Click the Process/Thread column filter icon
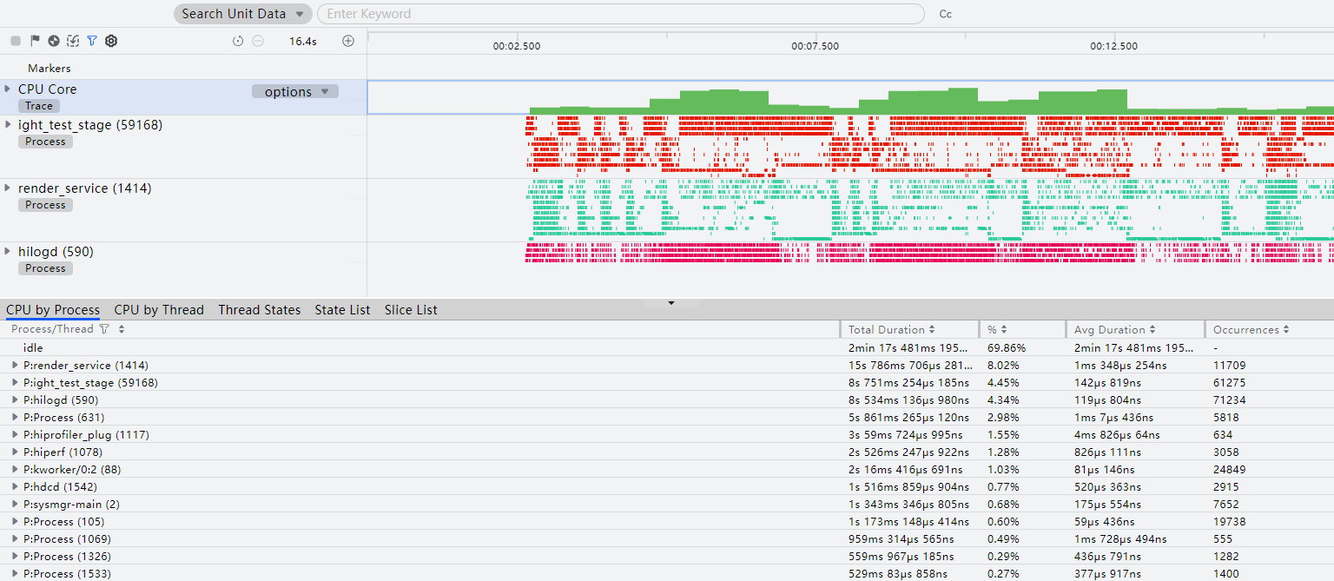 pos(104,330)
